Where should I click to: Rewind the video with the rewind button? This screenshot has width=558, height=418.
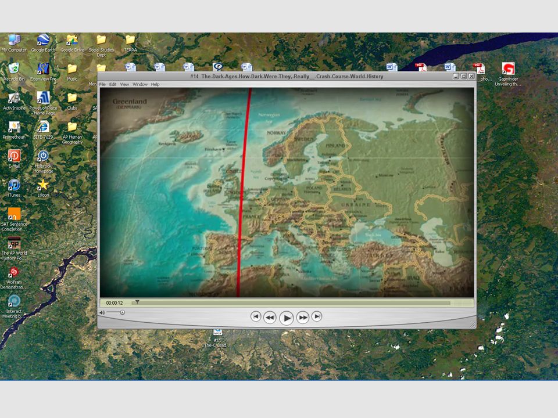[x=270, y=317]
